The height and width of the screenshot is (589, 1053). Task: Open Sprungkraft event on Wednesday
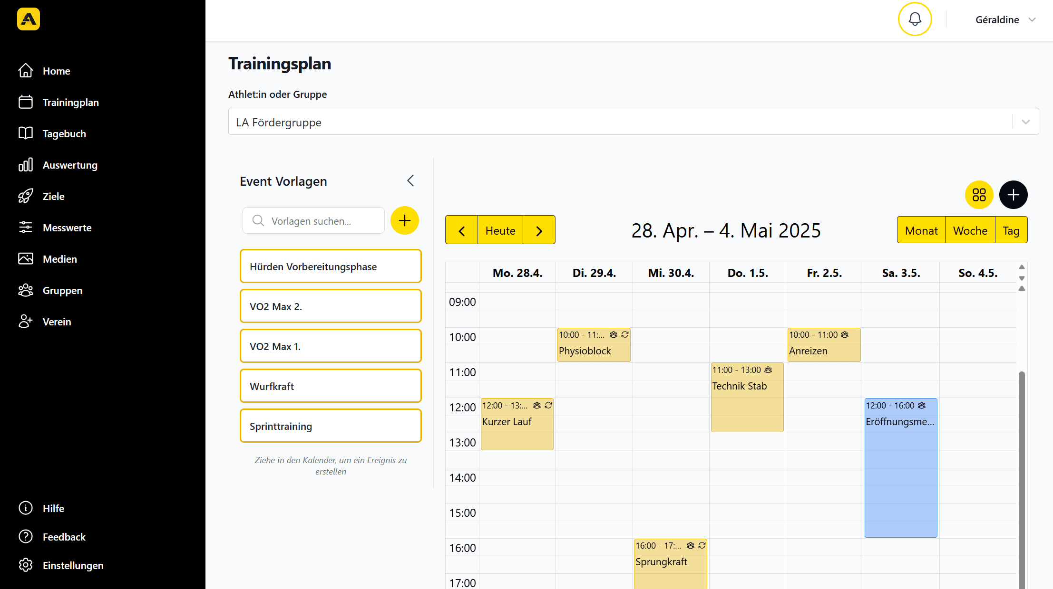point(671,564)
